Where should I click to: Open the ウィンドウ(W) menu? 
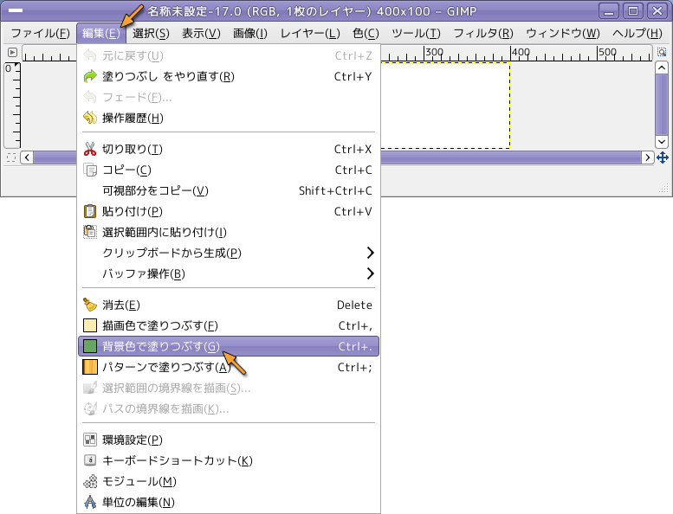563,33
